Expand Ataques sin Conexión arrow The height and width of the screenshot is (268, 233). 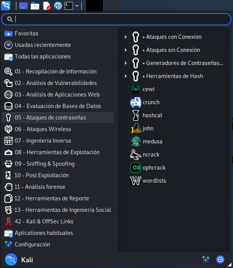pyautogui.click(x=126, y=50)
